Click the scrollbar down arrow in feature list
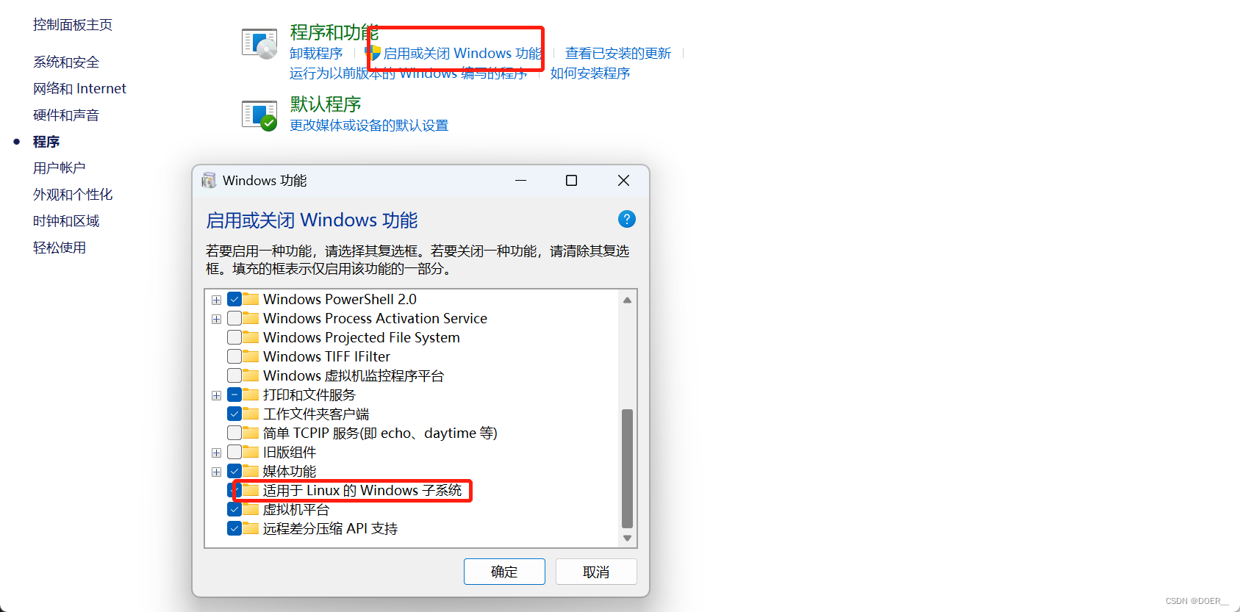Screen dimensions: 1240x612 (x=627, y=538)
